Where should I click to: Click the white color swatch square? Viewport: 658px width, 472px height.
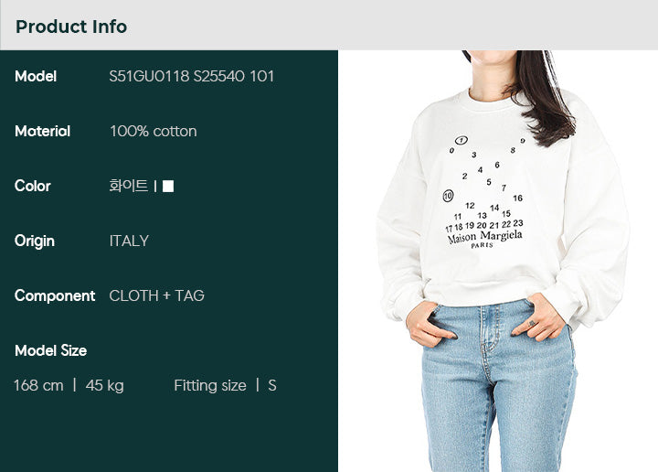(168, 186)
